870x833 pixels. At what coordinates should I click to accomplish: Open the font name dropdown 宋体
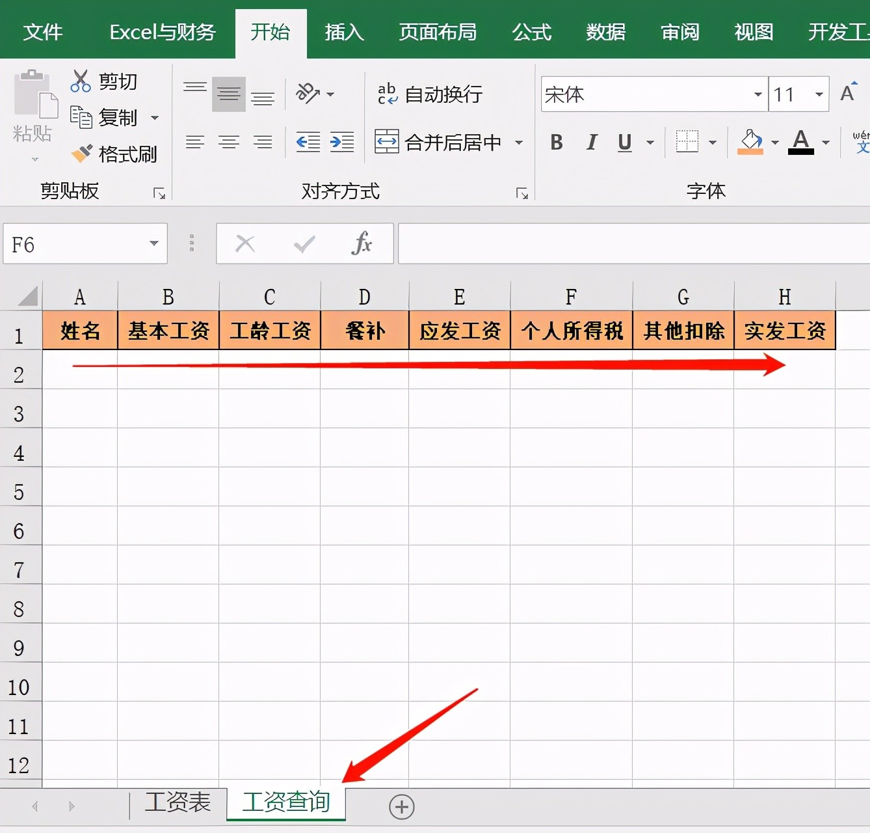point(758,94)
